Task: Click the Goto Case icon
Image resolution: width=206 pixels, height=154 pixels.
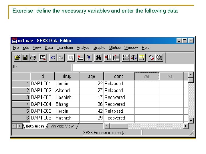Action: (x=80, y=57)
